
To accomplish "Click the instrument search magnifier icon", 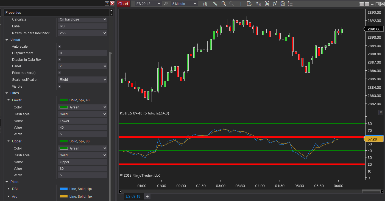I will coord(166,4).
